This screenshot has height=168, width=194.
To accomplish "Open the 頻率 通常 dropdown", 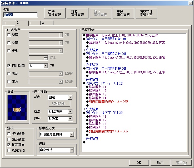I will (70, 119).
